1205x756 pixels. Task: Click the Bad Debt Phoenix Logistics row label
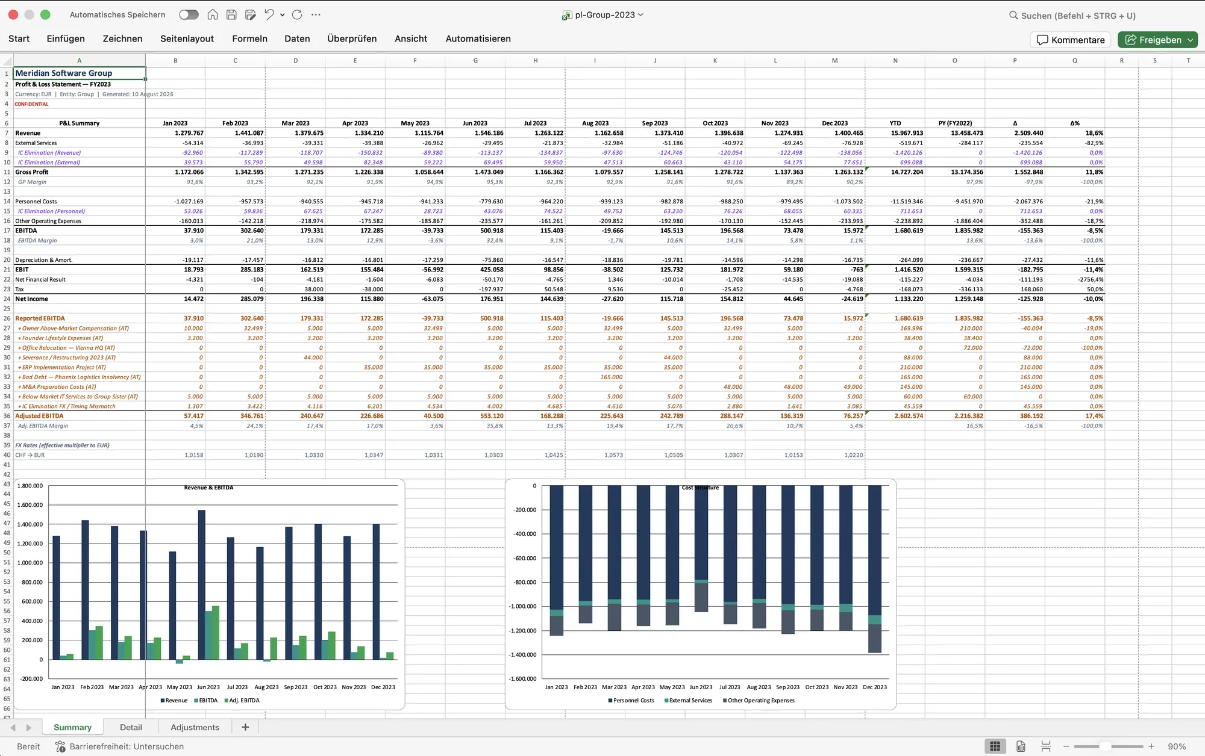(80, 377)
